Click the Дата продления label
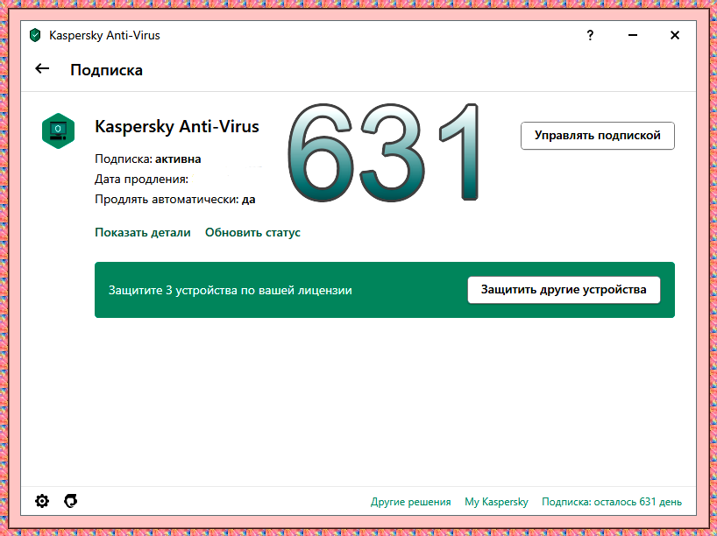The width and height of the screenshot is (717, 536). tap(141, 180)
